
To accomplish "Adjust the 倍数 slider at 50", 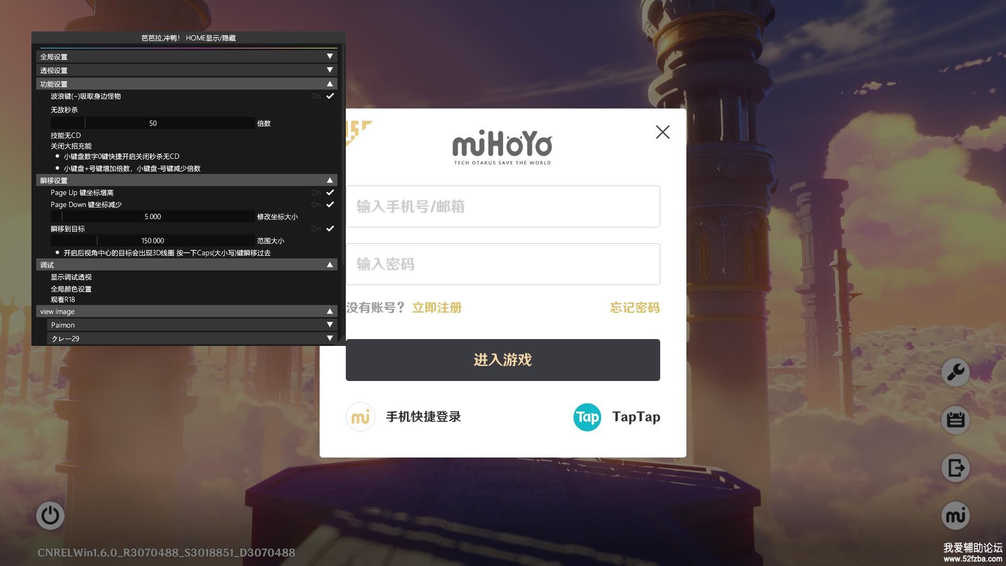I will (153, 123).
